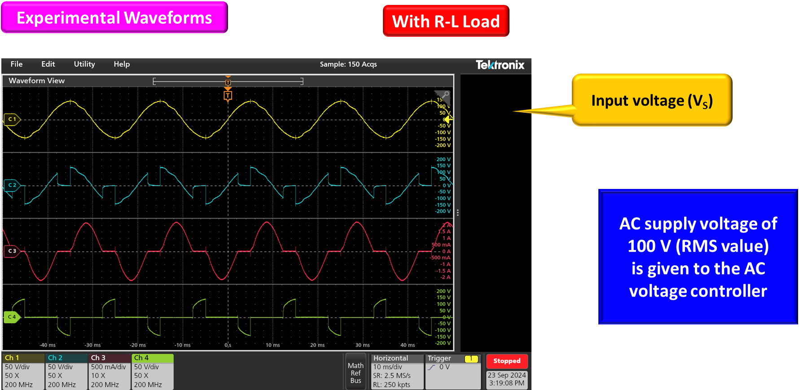Click the large orange trigger position T marker

[228, 96]
